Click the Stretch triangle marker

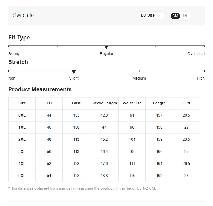(74, 72)
